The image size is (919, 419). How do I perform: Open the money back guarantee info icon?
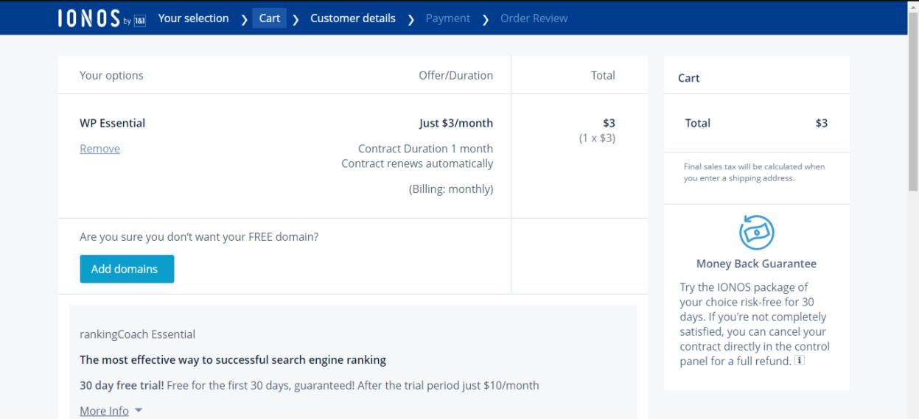click(x=799, y=361)
